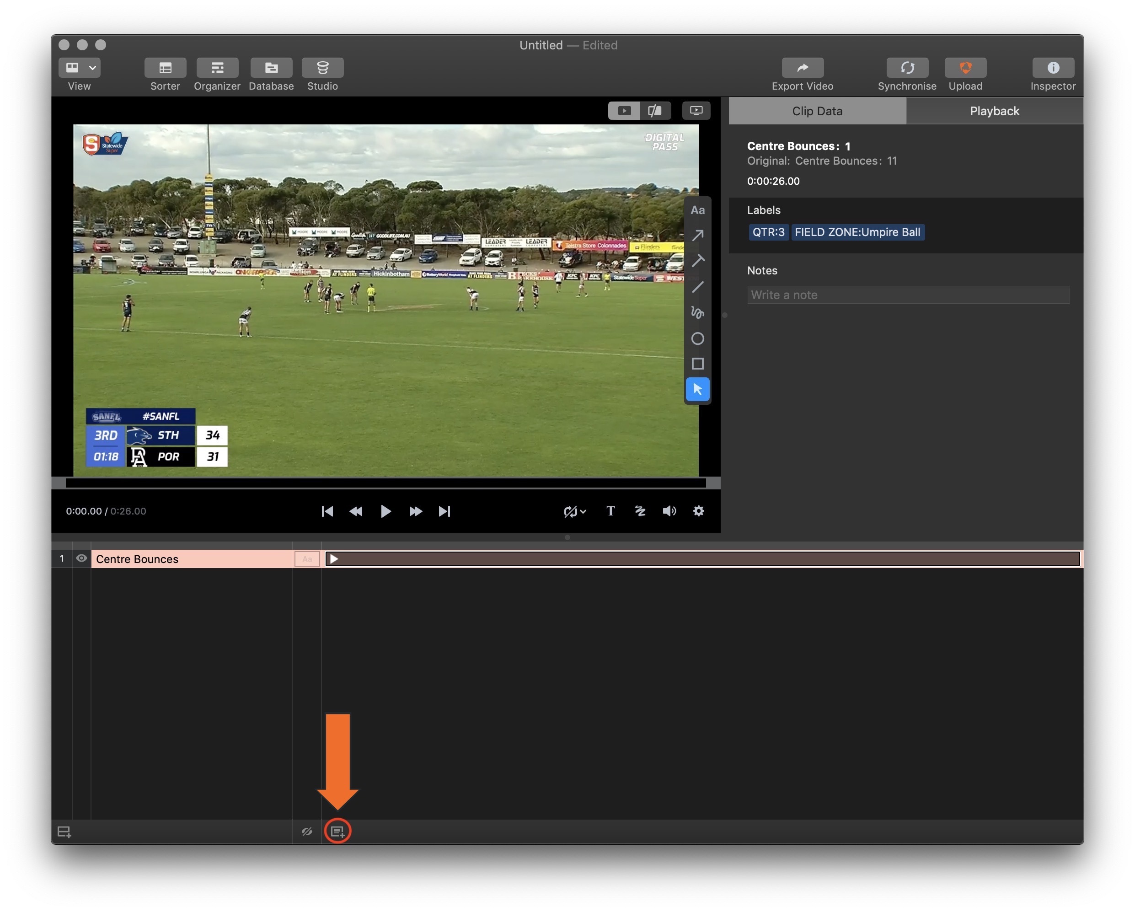Click the Export Video button
Image resolution: width=1135 pixels, height=912 pixels.
(802, 67)
